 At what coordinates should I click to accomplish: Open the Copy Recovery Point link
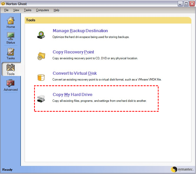tap(73, 52)
